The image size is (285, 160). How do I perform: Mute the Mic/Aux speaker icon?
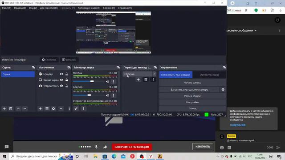pos(108,82)
